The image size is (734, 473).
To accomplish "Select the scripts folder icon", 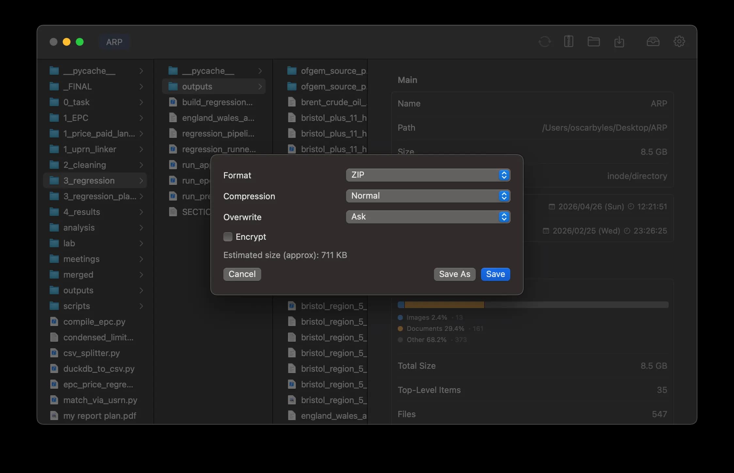I will 54,306.
